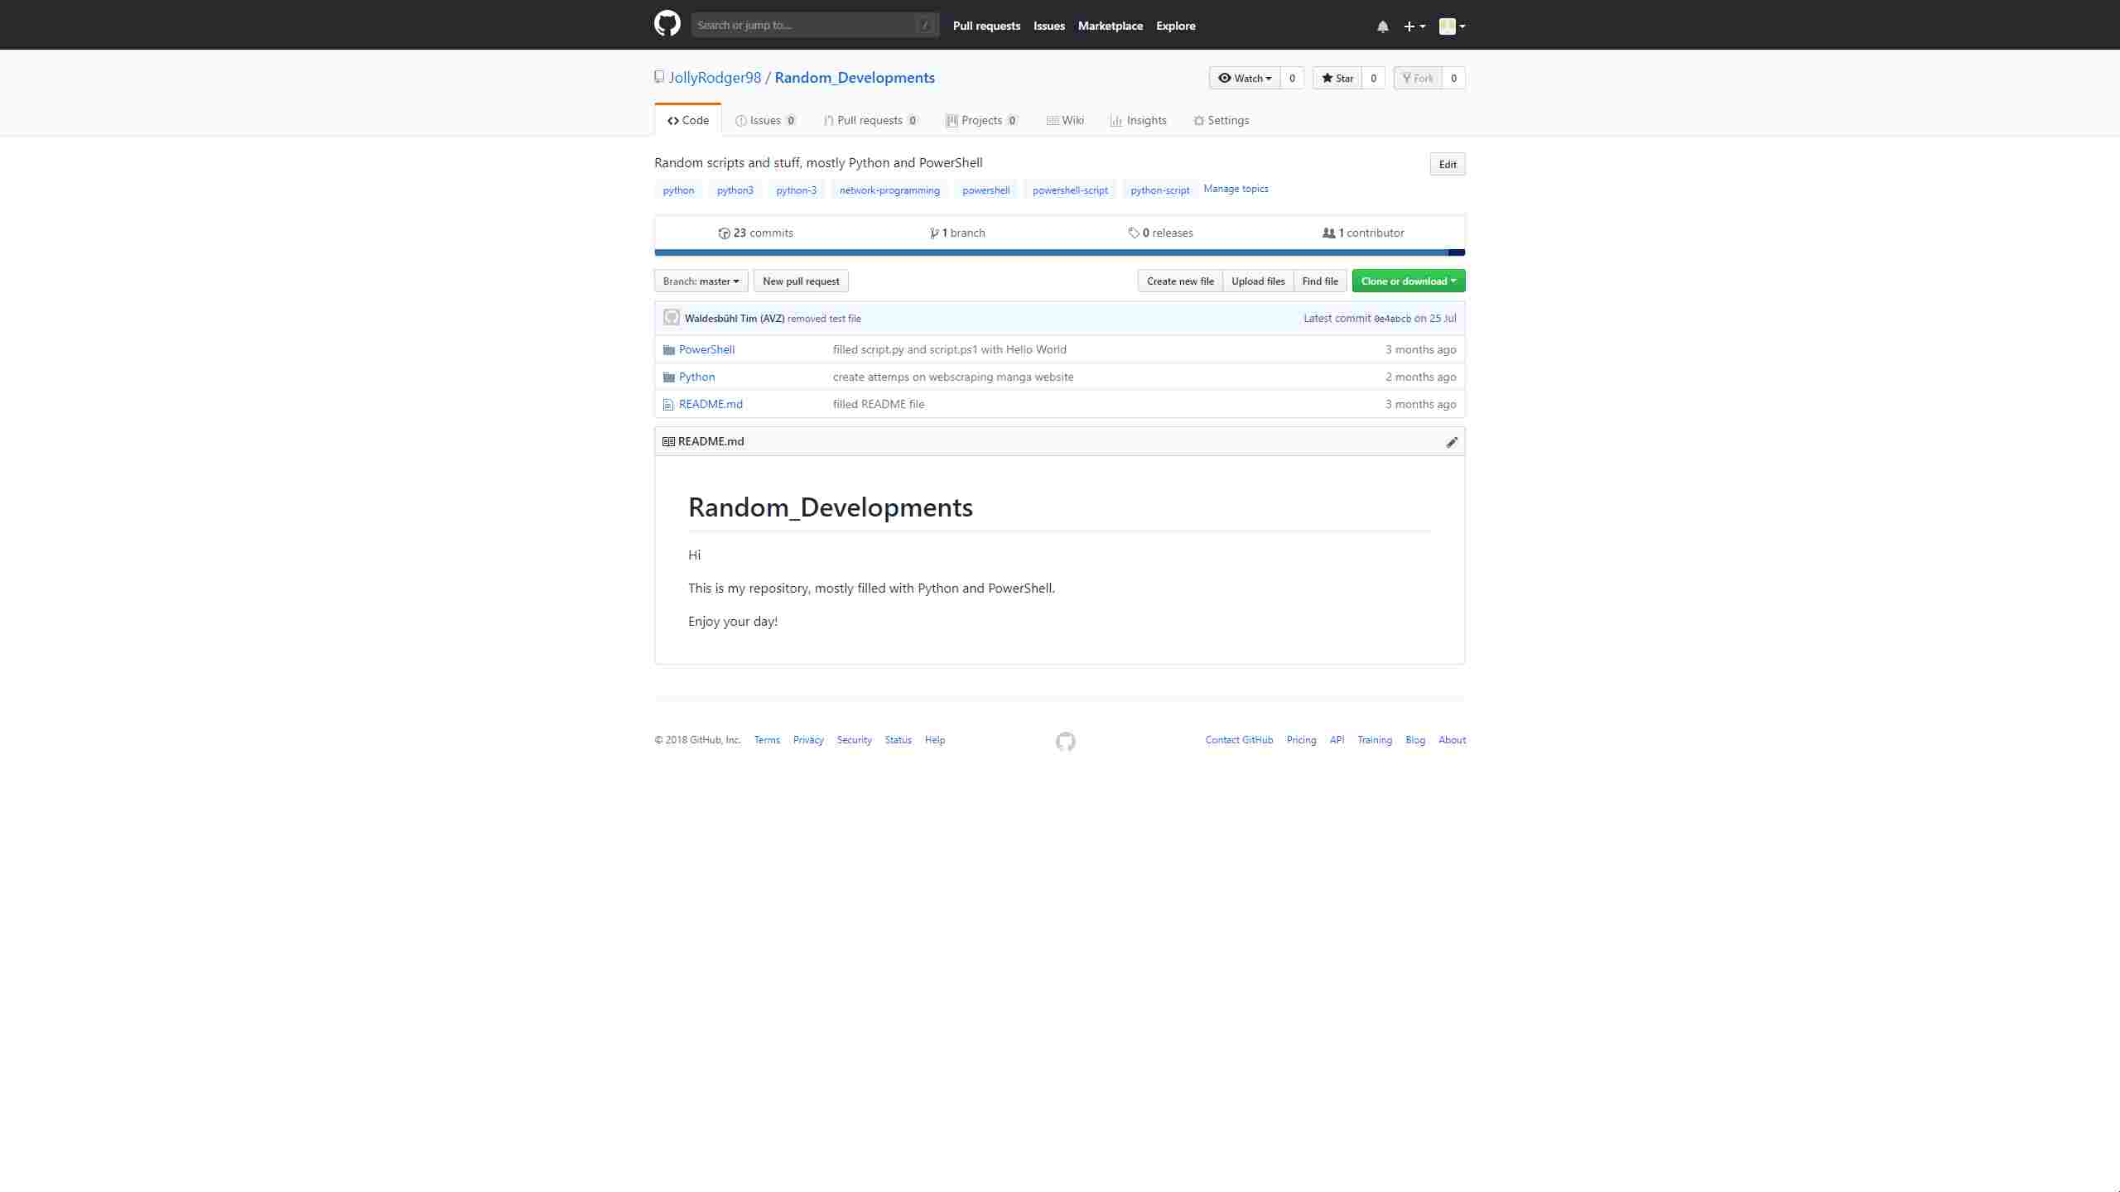Switch to the Pull requests tab
The height and width of the screenshot is (1192, 2120).
tap(871, 120)
